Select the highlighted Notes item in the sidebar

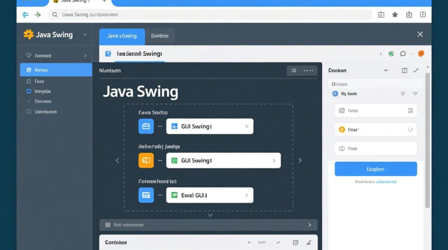tap(56, 70)
